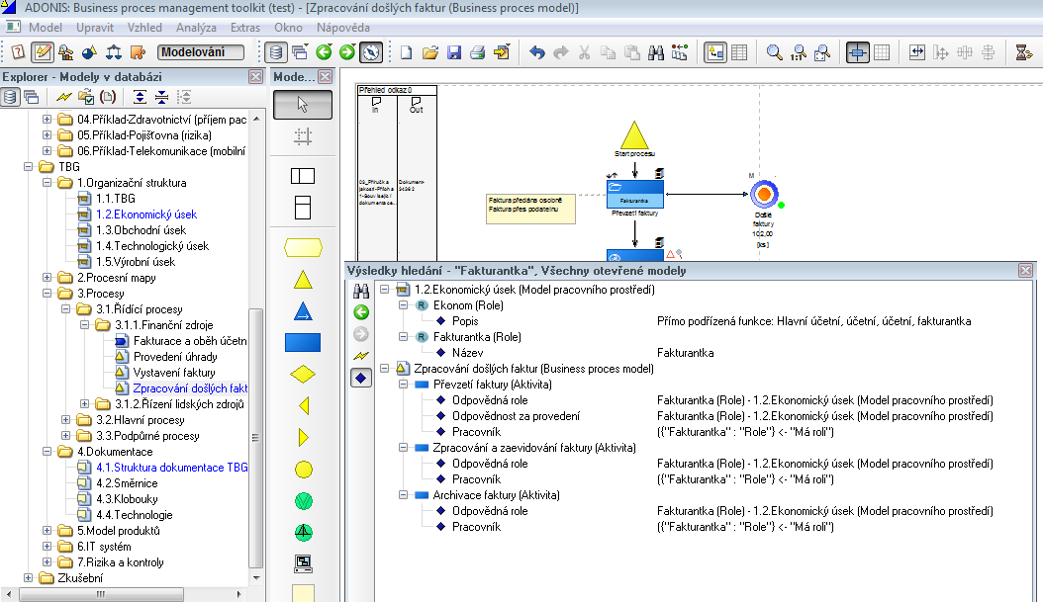The height and width of the screenshot is (602, 1043).
Task: Select the blue triangle subprocess element in palette
Action: 303,311
